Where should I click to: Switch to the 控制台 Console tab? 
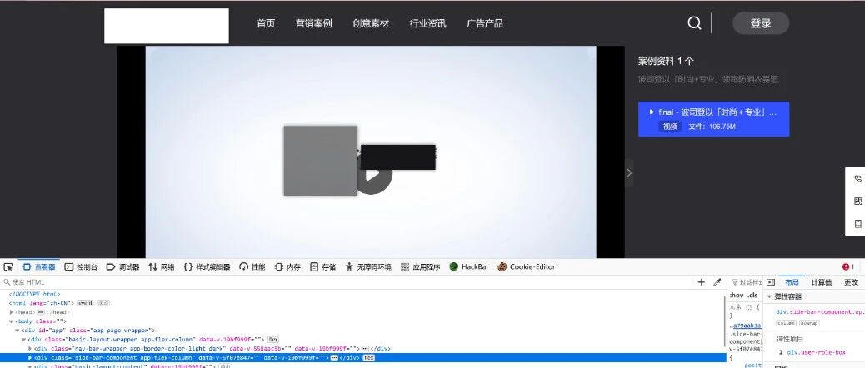(81, 266)
